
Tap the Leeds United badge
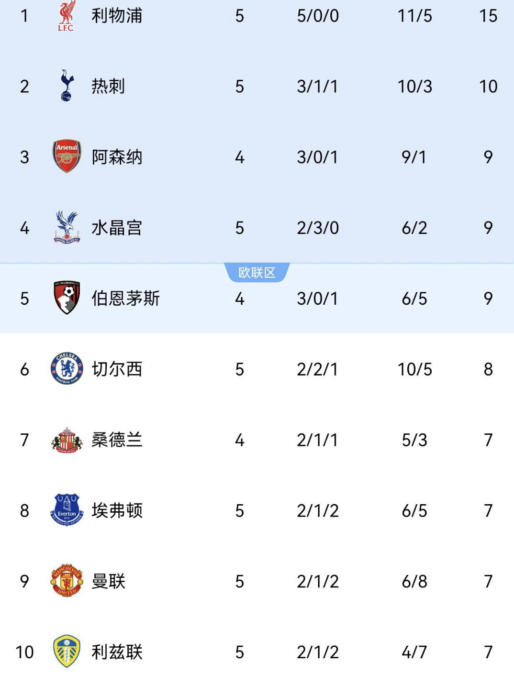(67, 652)
